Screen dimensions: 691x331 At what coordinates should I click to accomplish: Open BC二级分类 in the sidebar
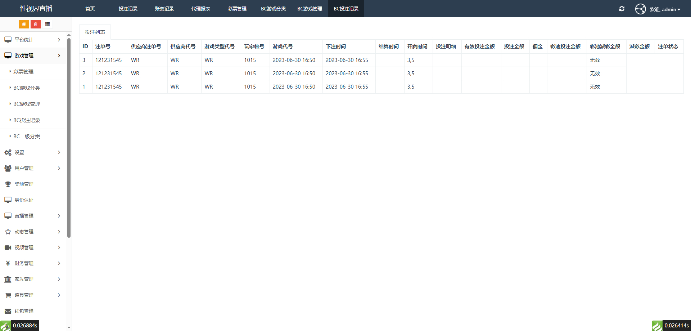click(x=27, y=137)
